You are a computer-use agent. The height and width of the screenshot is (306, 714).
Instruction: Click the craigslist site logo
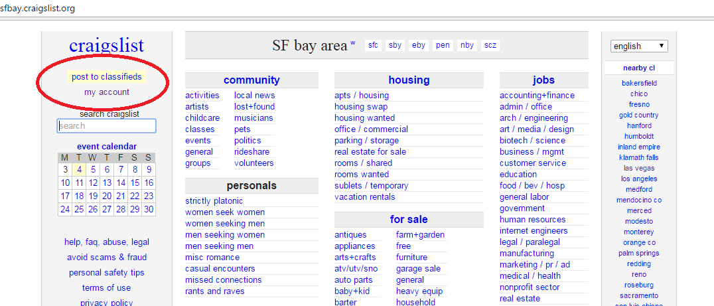107,46
